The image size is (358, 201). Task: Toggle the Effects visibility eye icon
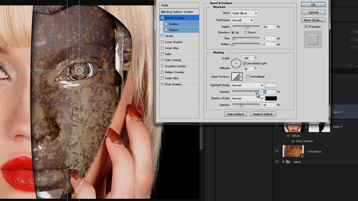[x=288, y=136]
